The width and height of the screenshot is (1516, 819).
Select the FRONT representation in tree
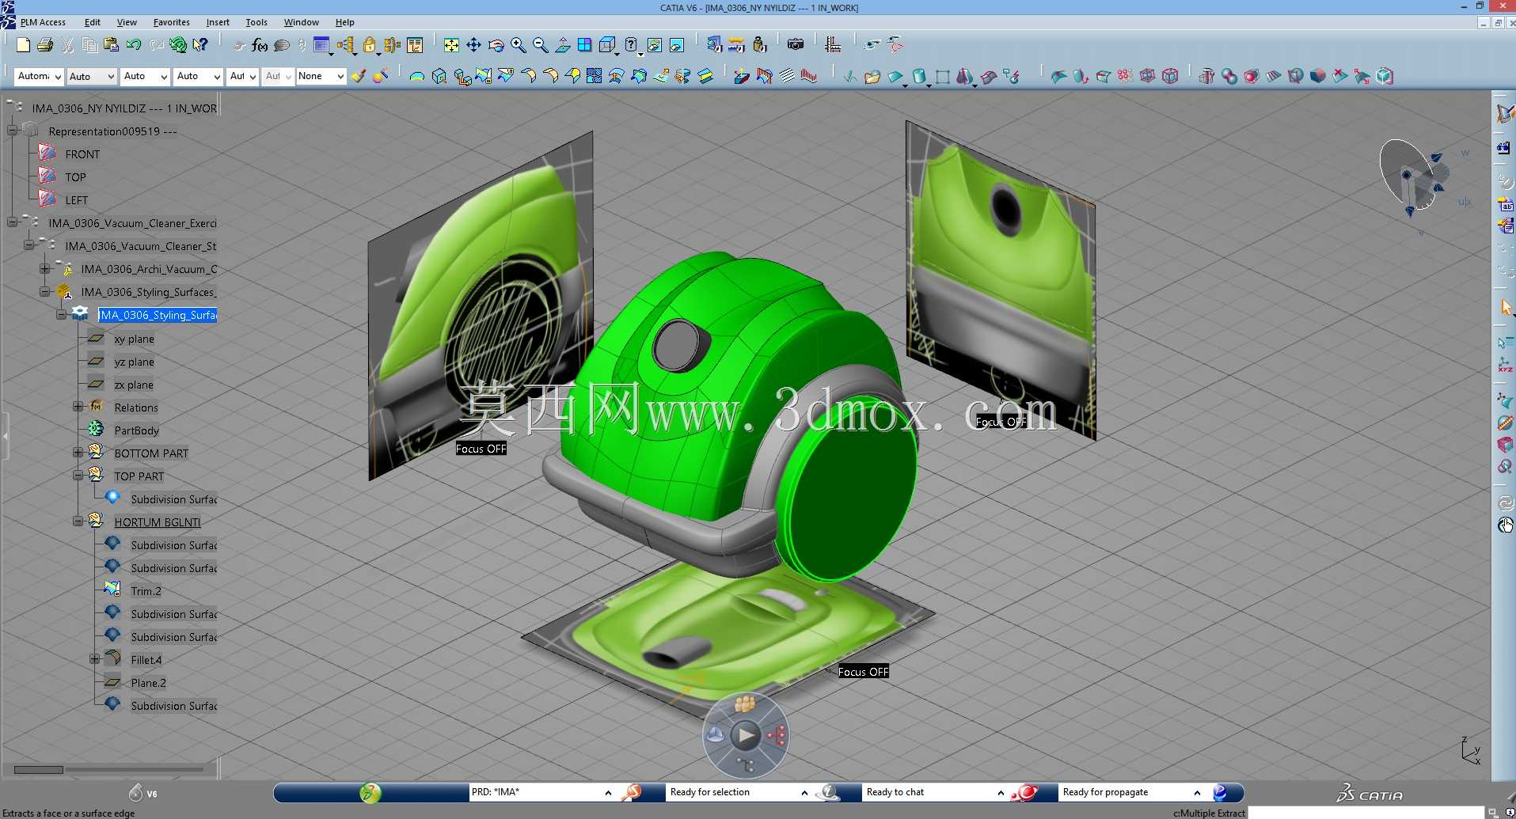click(82, 154)
